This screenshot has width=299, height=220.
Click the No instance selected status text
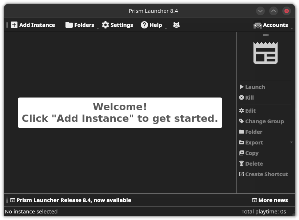pyautogui.click(x=31, y=212)
